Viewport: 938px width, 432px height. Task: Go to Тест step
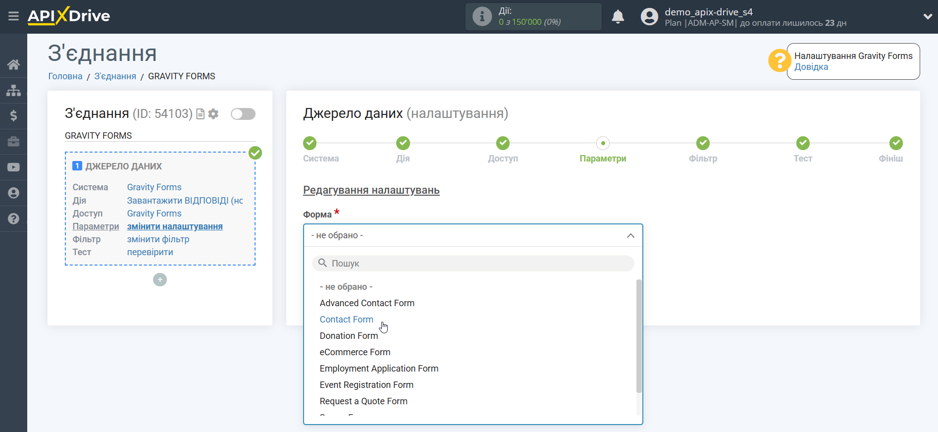tap(803, 143)
